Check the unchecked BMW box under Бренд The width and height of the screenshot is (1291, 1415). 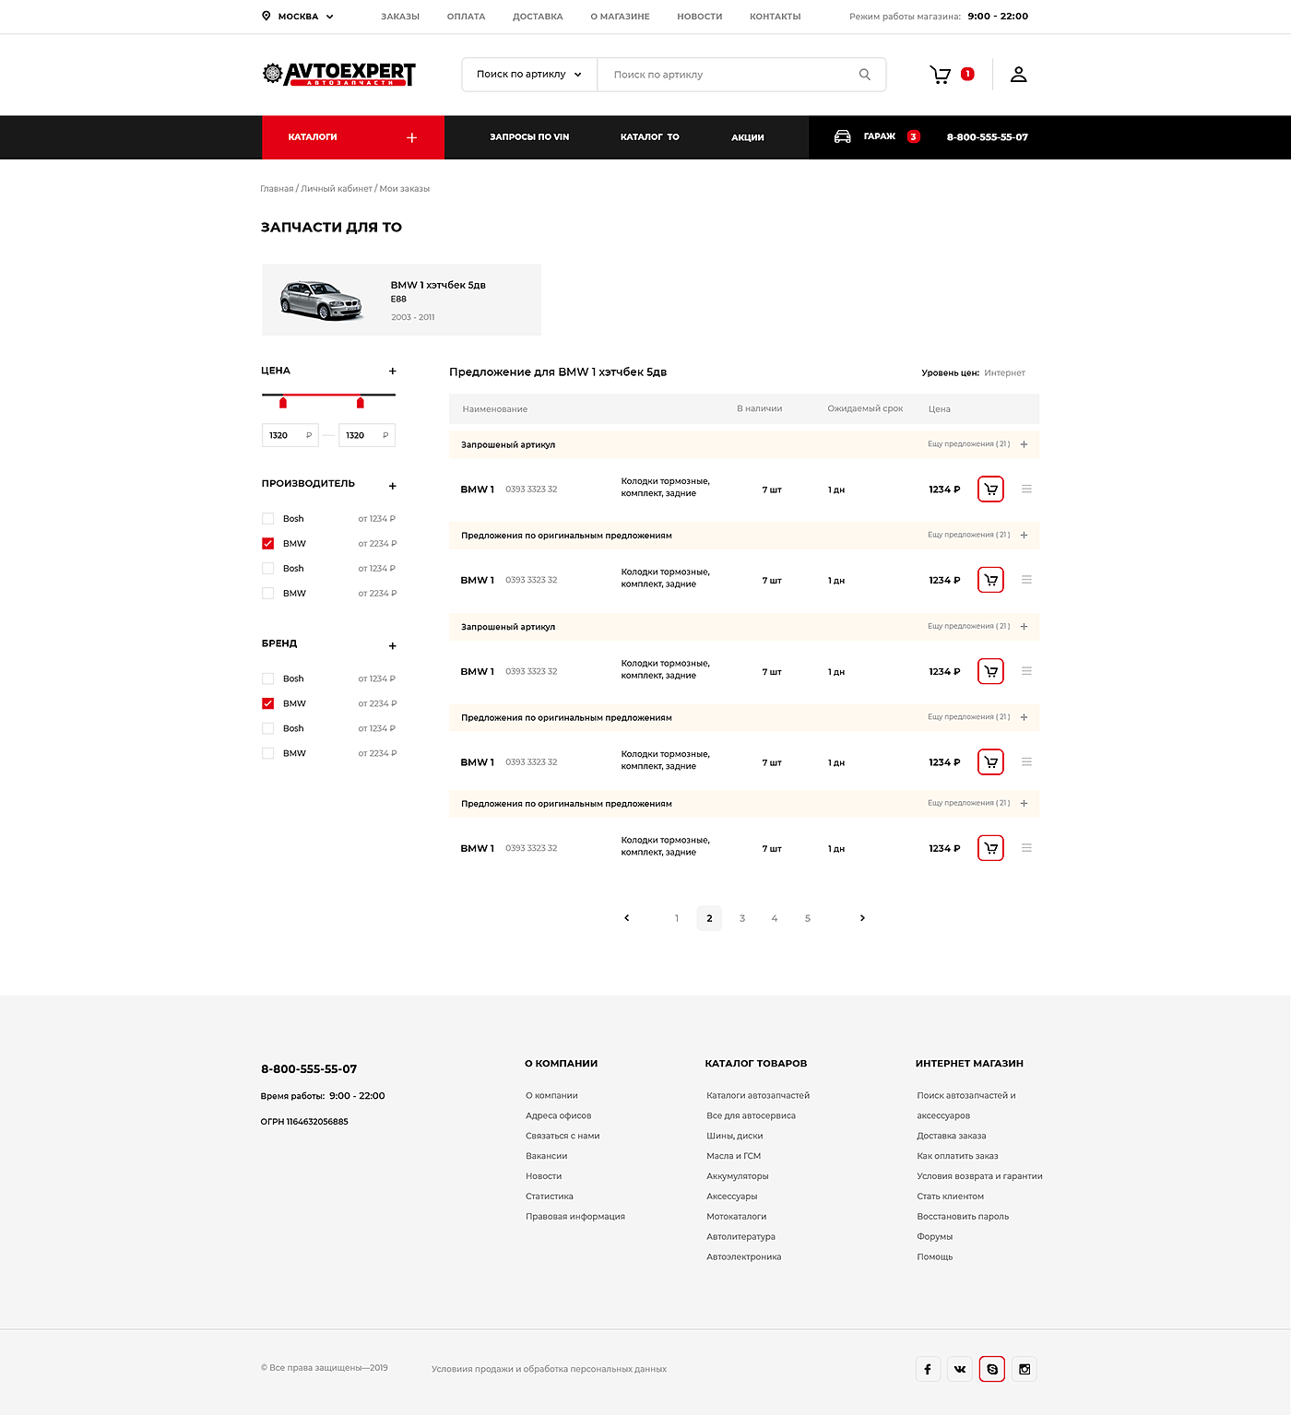[268, 753]
